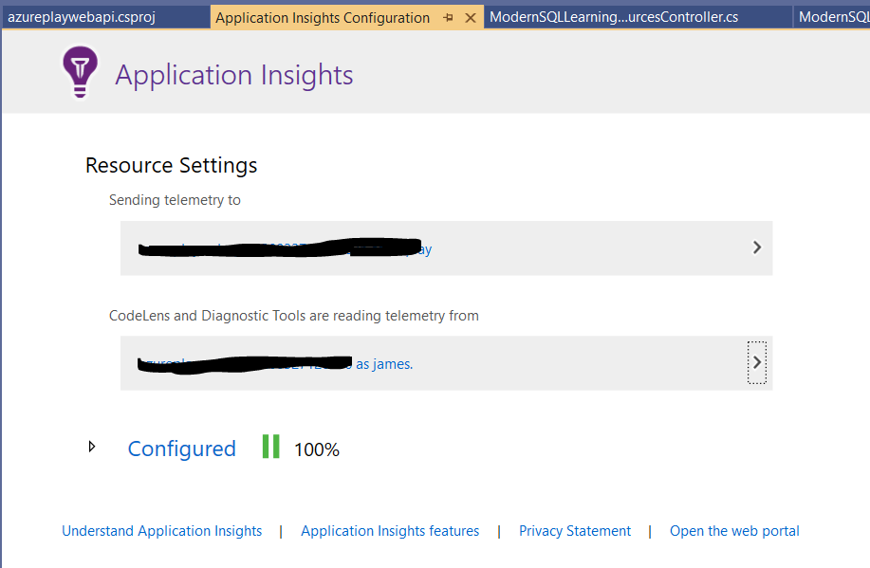Open Understand Application Insights link

[161, 531]
